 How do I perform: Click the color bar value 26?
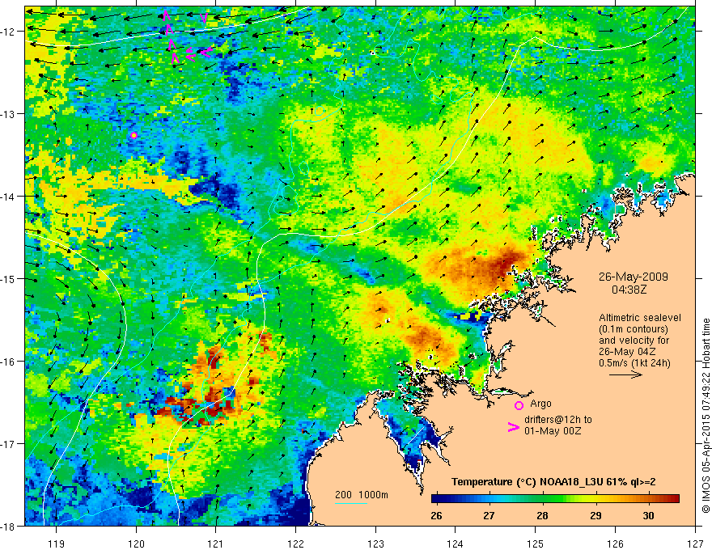tap(436, 515)
